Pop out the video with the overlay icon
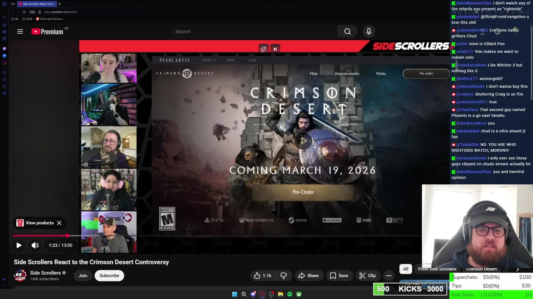 [264, 49]
